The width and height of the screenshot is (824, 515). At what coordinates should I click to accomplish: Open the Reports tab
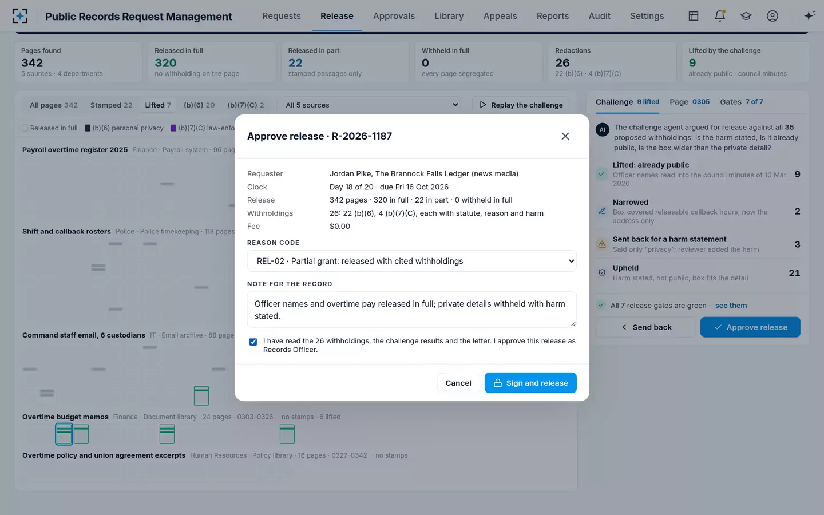pos(553,16)
